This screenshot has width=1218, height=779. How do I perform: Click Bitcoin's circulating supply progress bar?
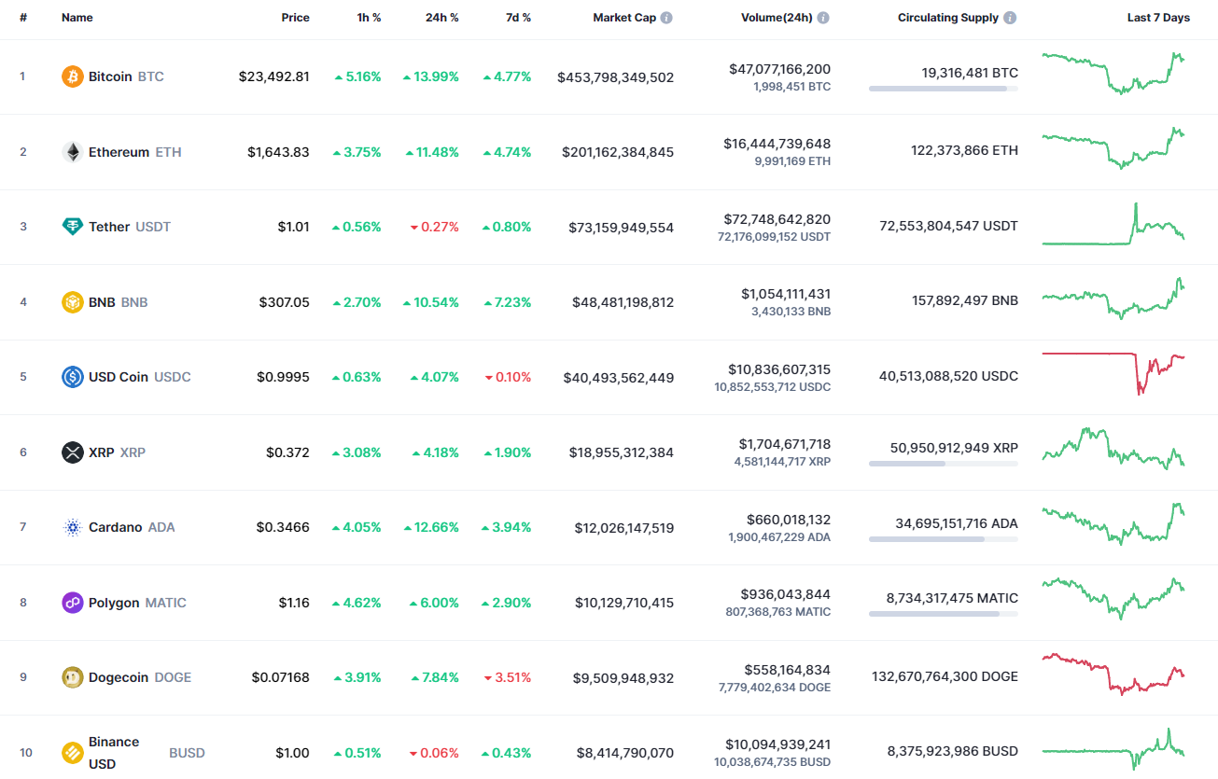tap(943, 89)
